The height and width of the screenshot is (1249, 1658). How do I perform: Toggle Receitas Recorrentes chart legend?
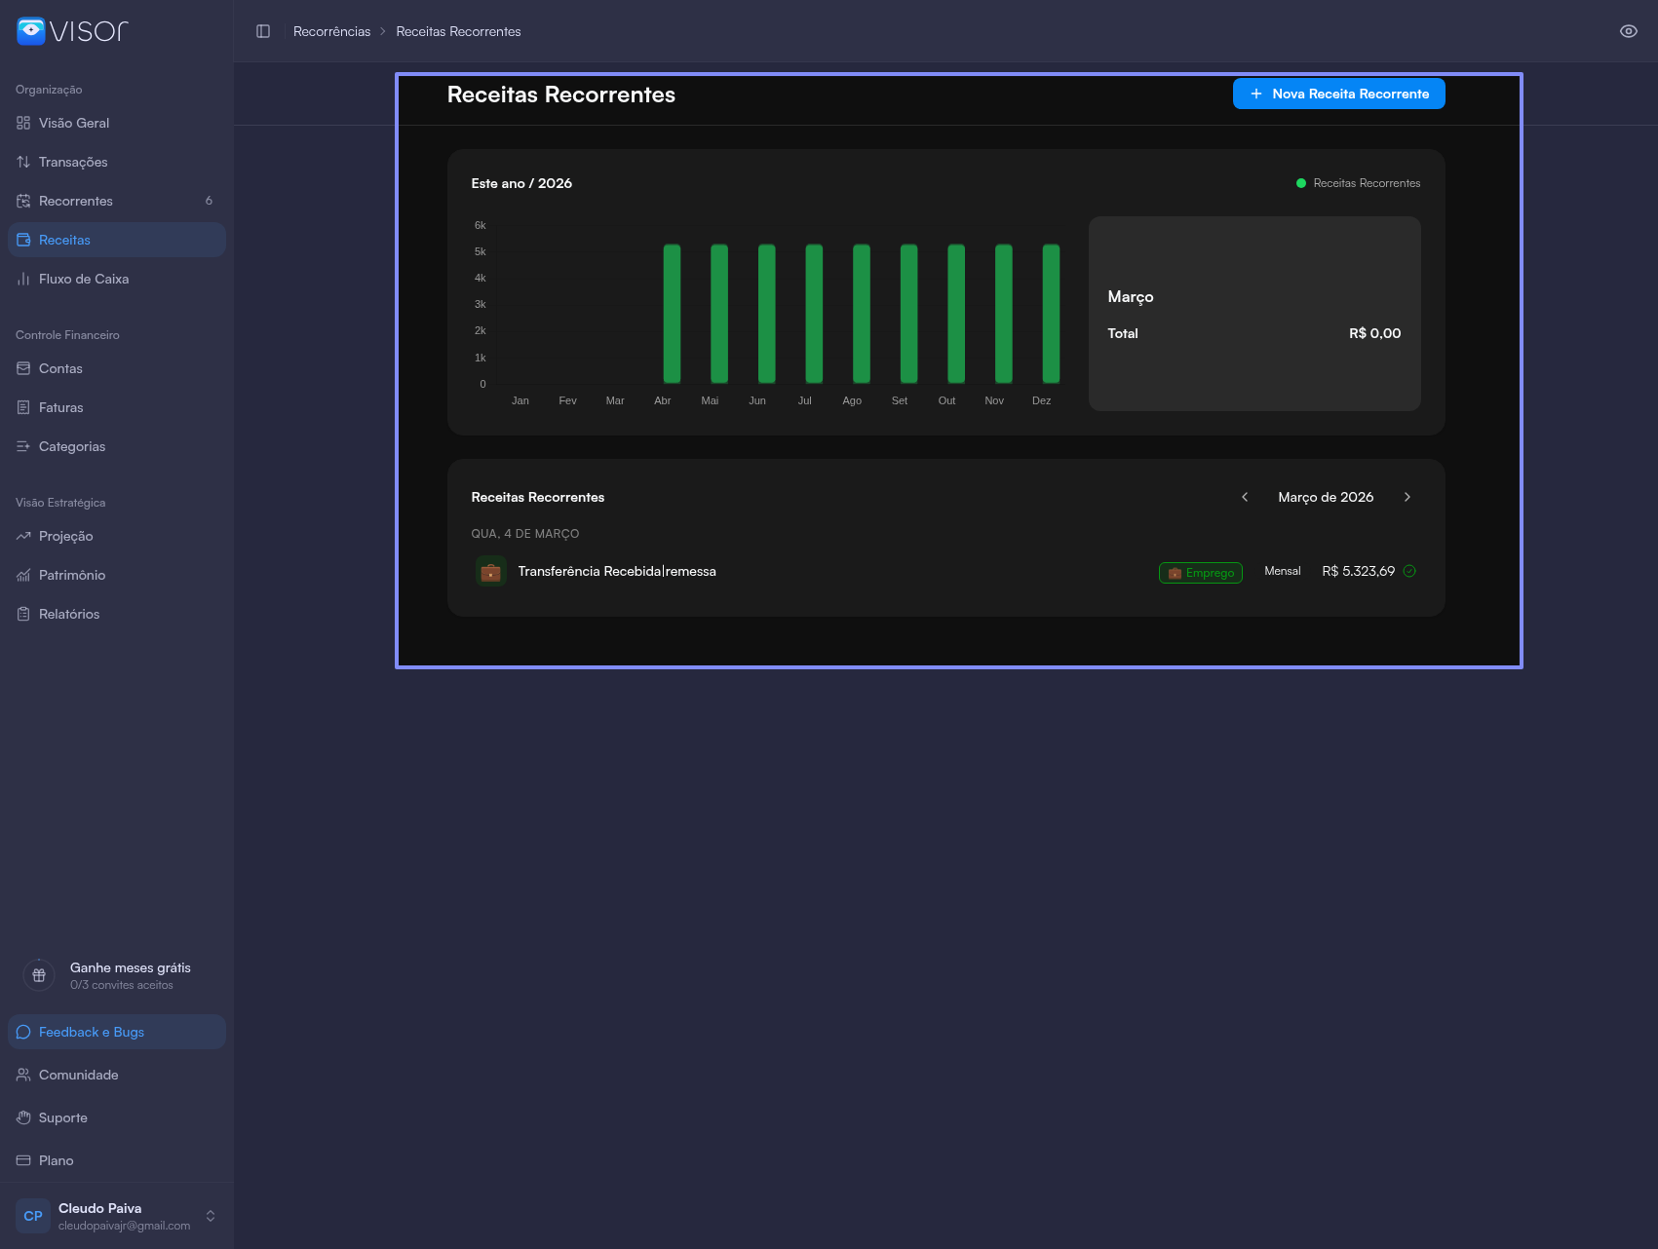point(1358,183)
